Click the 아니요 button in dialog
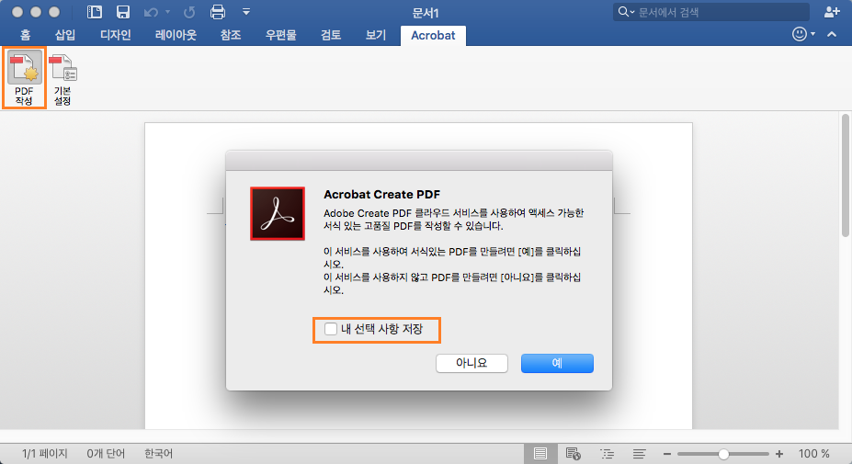 tap(471, 363)
